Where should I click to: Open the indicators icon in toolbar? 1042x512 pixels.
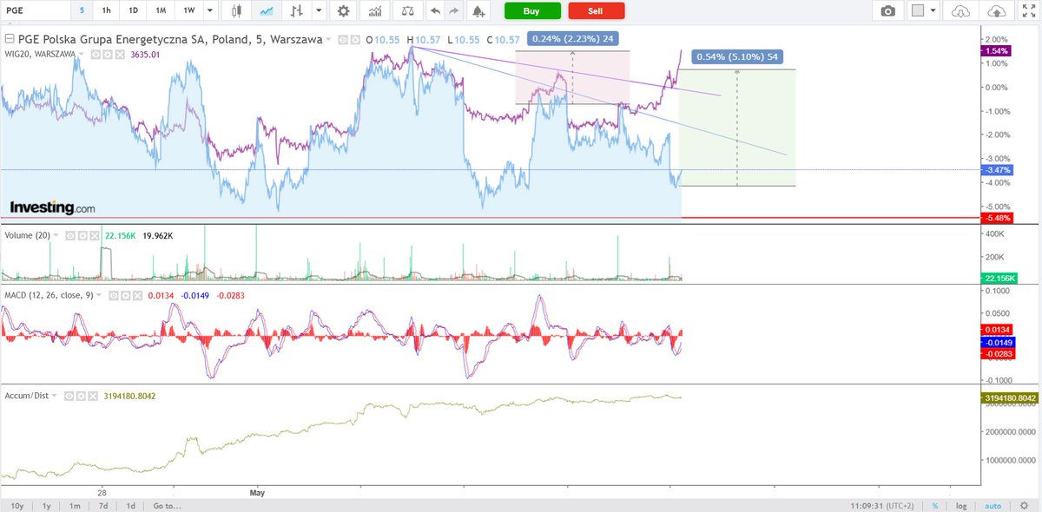374,11
